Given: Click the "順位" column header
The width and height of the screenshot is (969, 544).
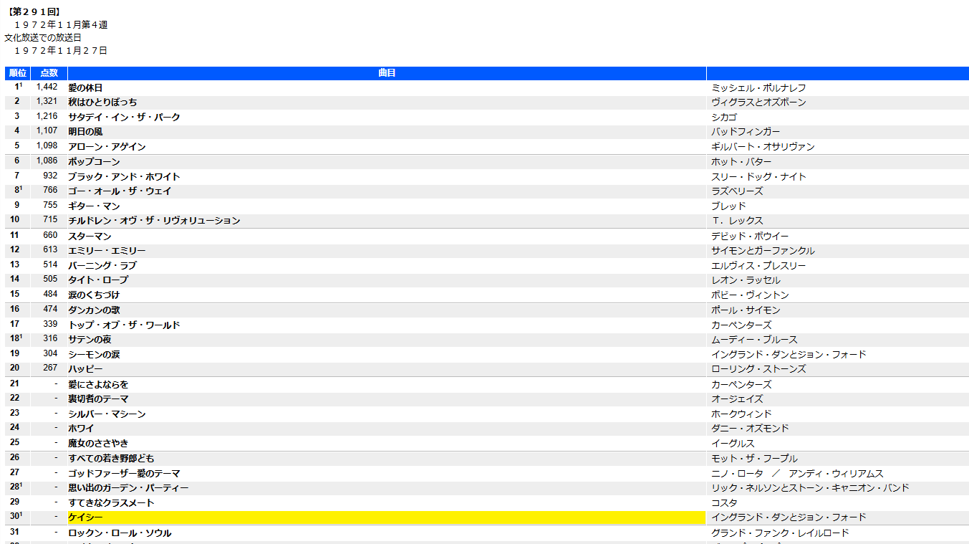Looking at the screenshot, I should (x=18, y=73).
